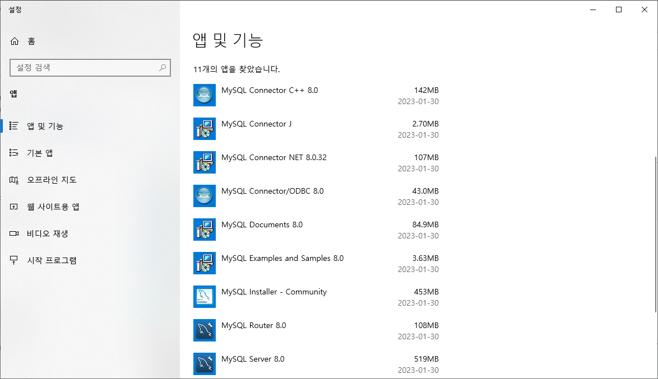
Task: Click the 시작 프로그램 icon
Action: pyautogui.click(x=14, y=260)
